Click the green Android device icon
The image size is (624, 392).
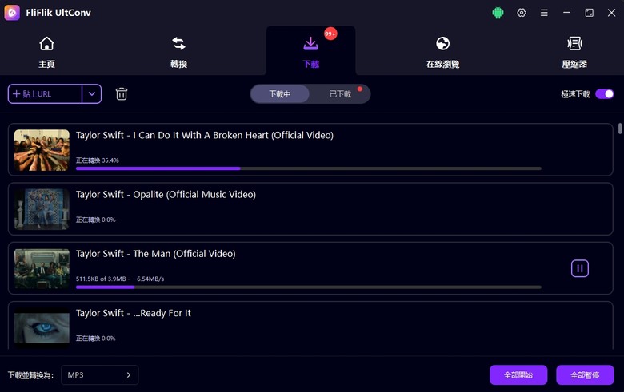coord(498,13)
